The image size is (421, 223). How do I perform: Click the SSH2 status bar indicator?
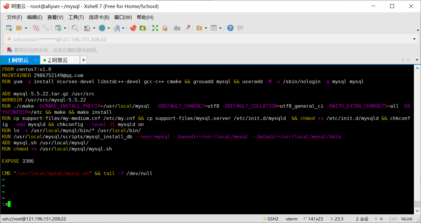tap(271, 219)
